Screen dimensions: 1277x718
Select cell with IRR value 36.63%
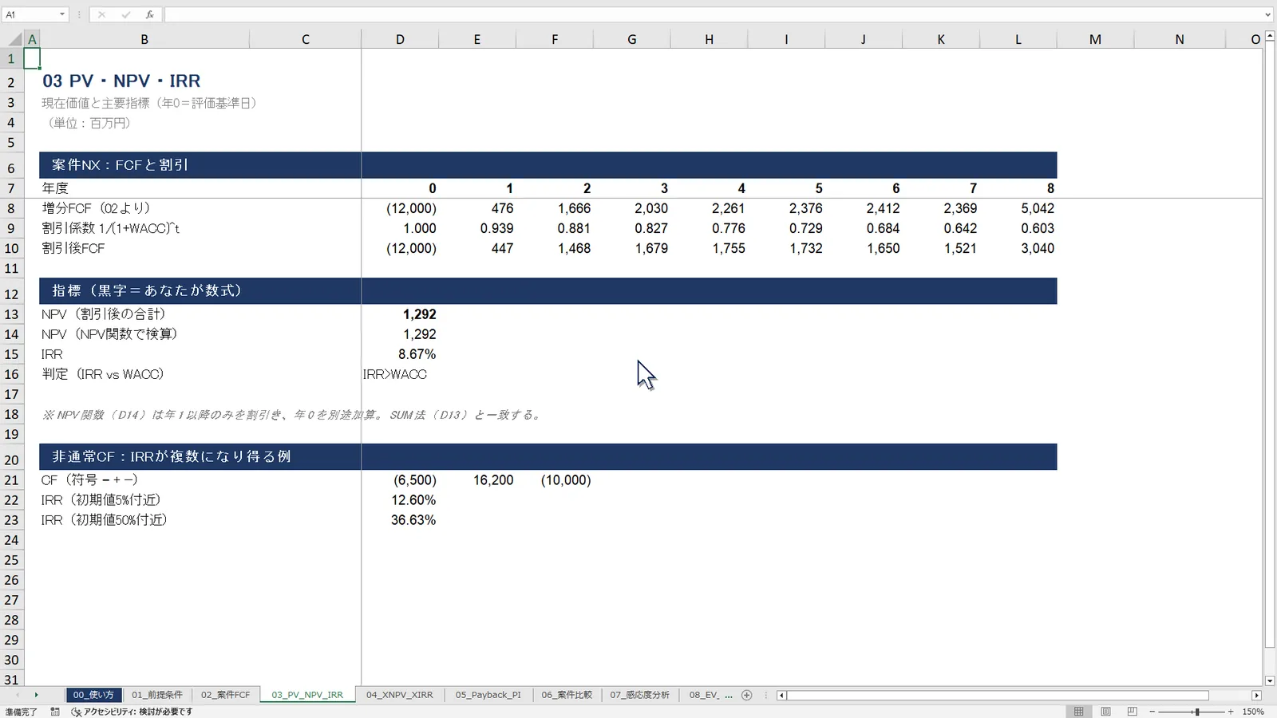tap(400, 520)
